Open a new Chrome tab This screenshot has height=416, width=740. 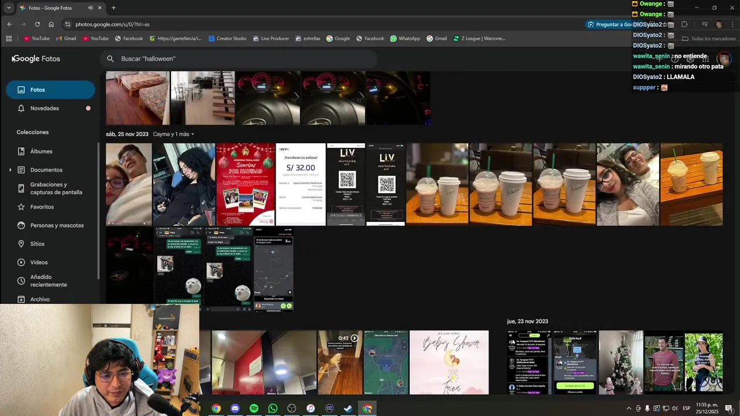(x=113, y=8)
